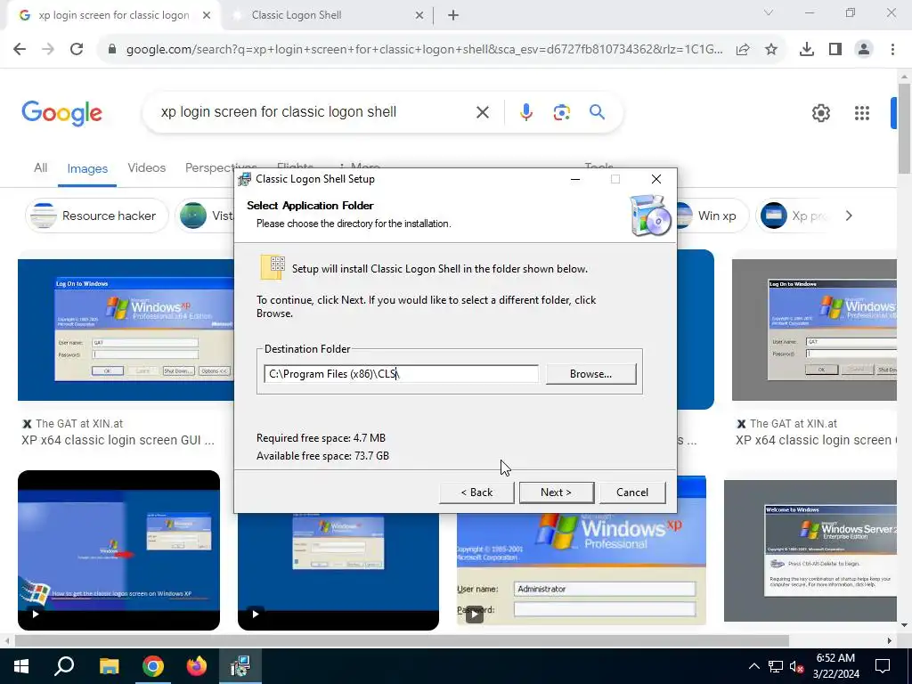This screenshot has width=912, height=684.
Task: Click the Google search query field
Action: pyautogui.click(x=314, y=111)
